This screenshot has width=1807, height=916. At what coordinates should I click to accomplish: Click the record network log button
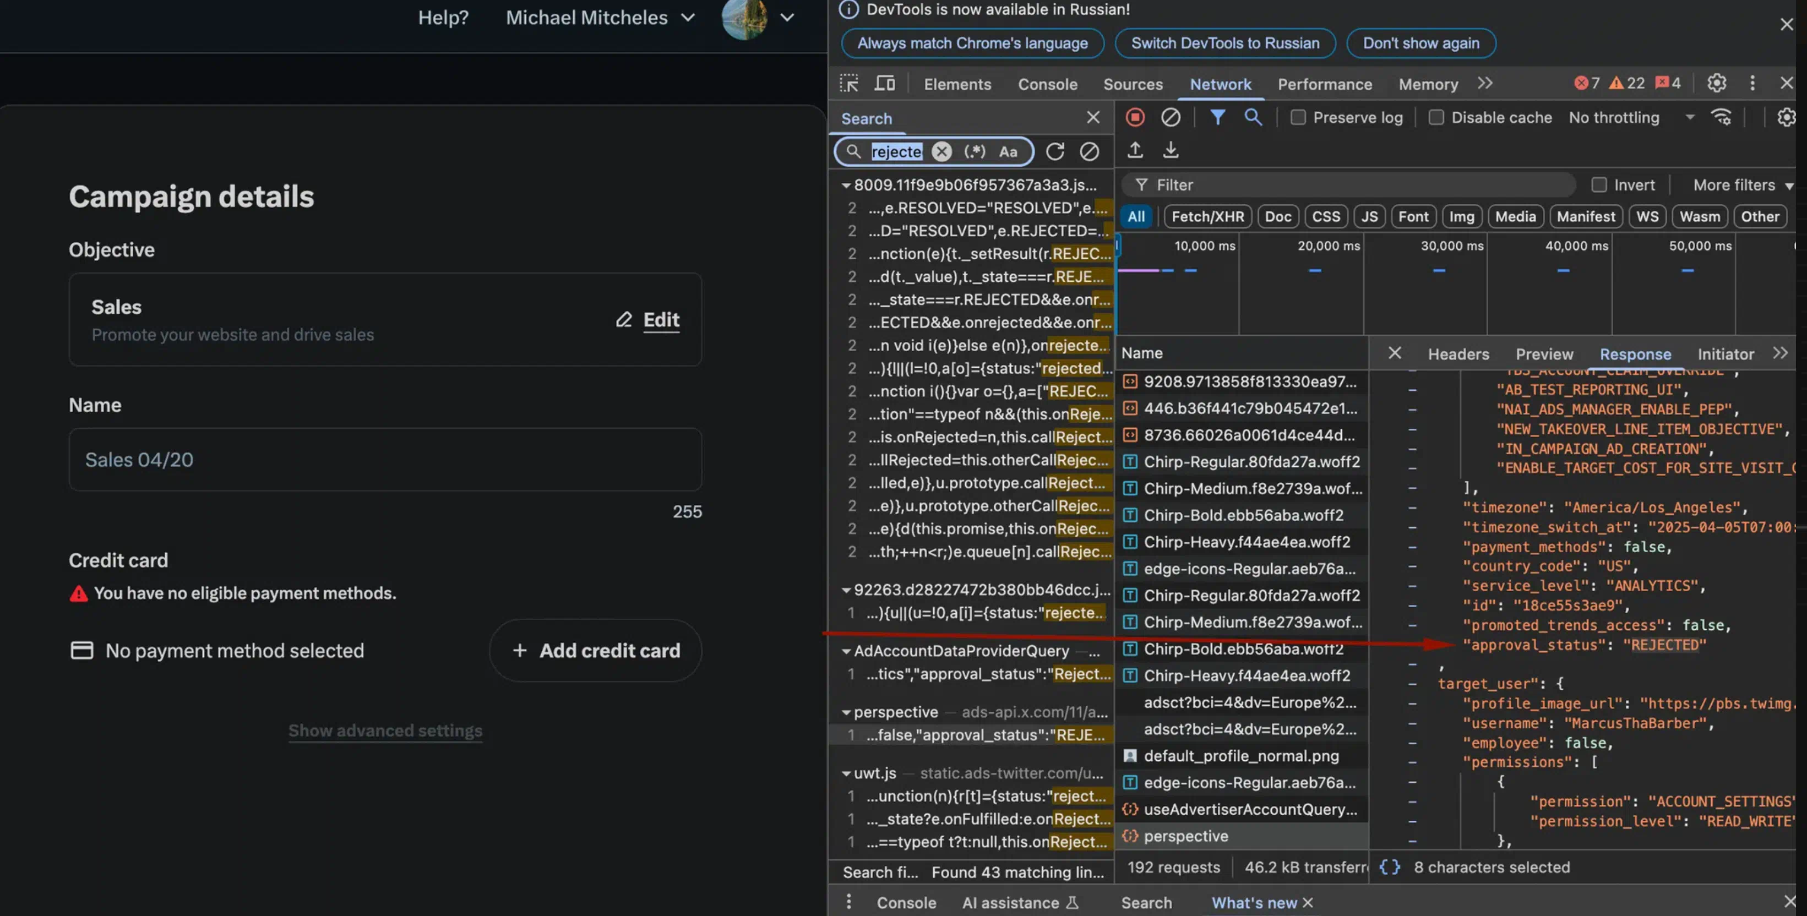pos(1135,117)
